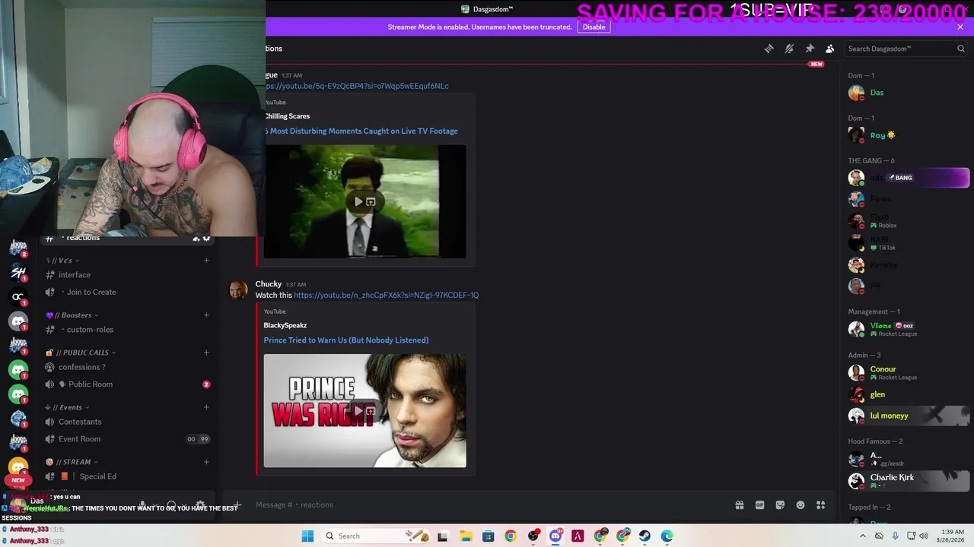Collapse the // Vc's category
This screenshot has height=547, width=974.
coord(62,261)
